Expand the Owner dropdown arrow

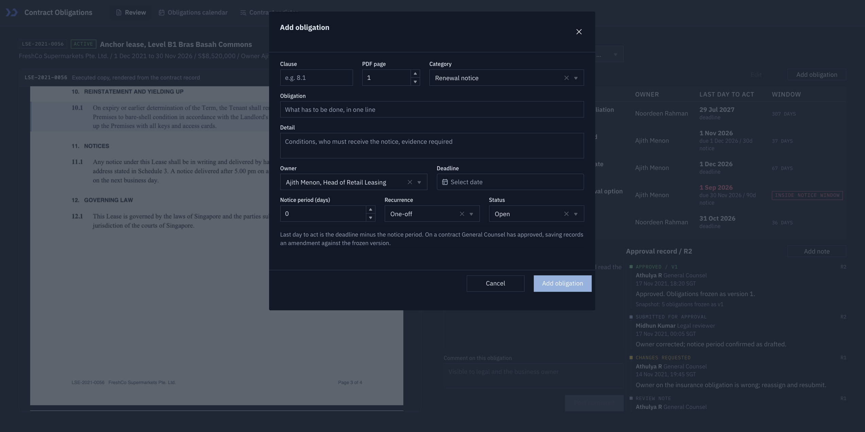419,182
